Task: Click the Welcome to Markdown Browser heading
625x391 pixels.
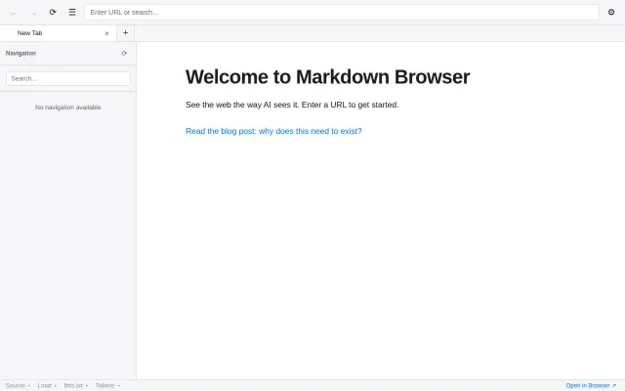Action: [x=328, y=76]
